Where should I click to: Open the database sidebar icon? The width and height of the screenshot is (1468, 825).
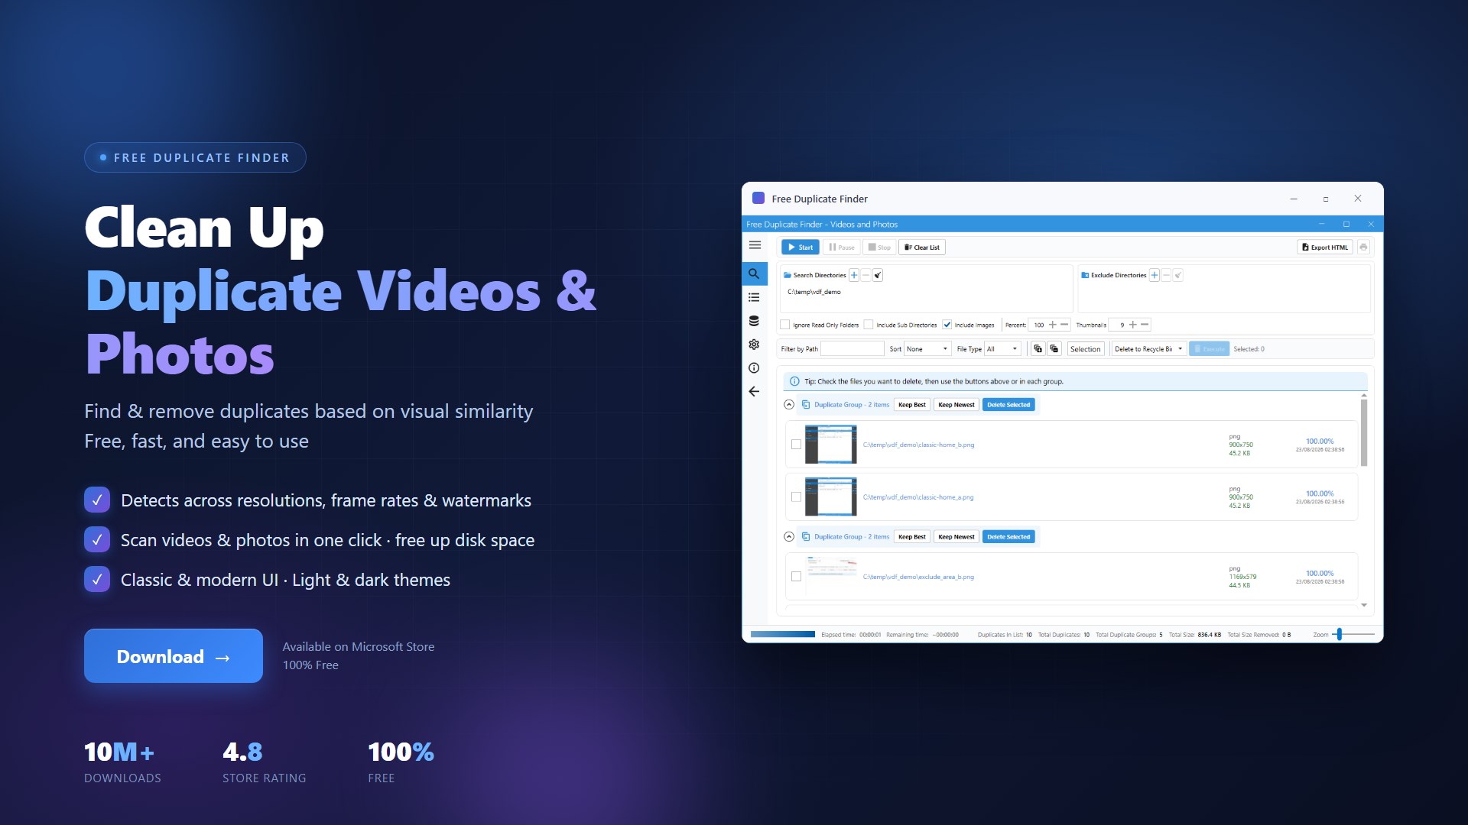point(754,321)
